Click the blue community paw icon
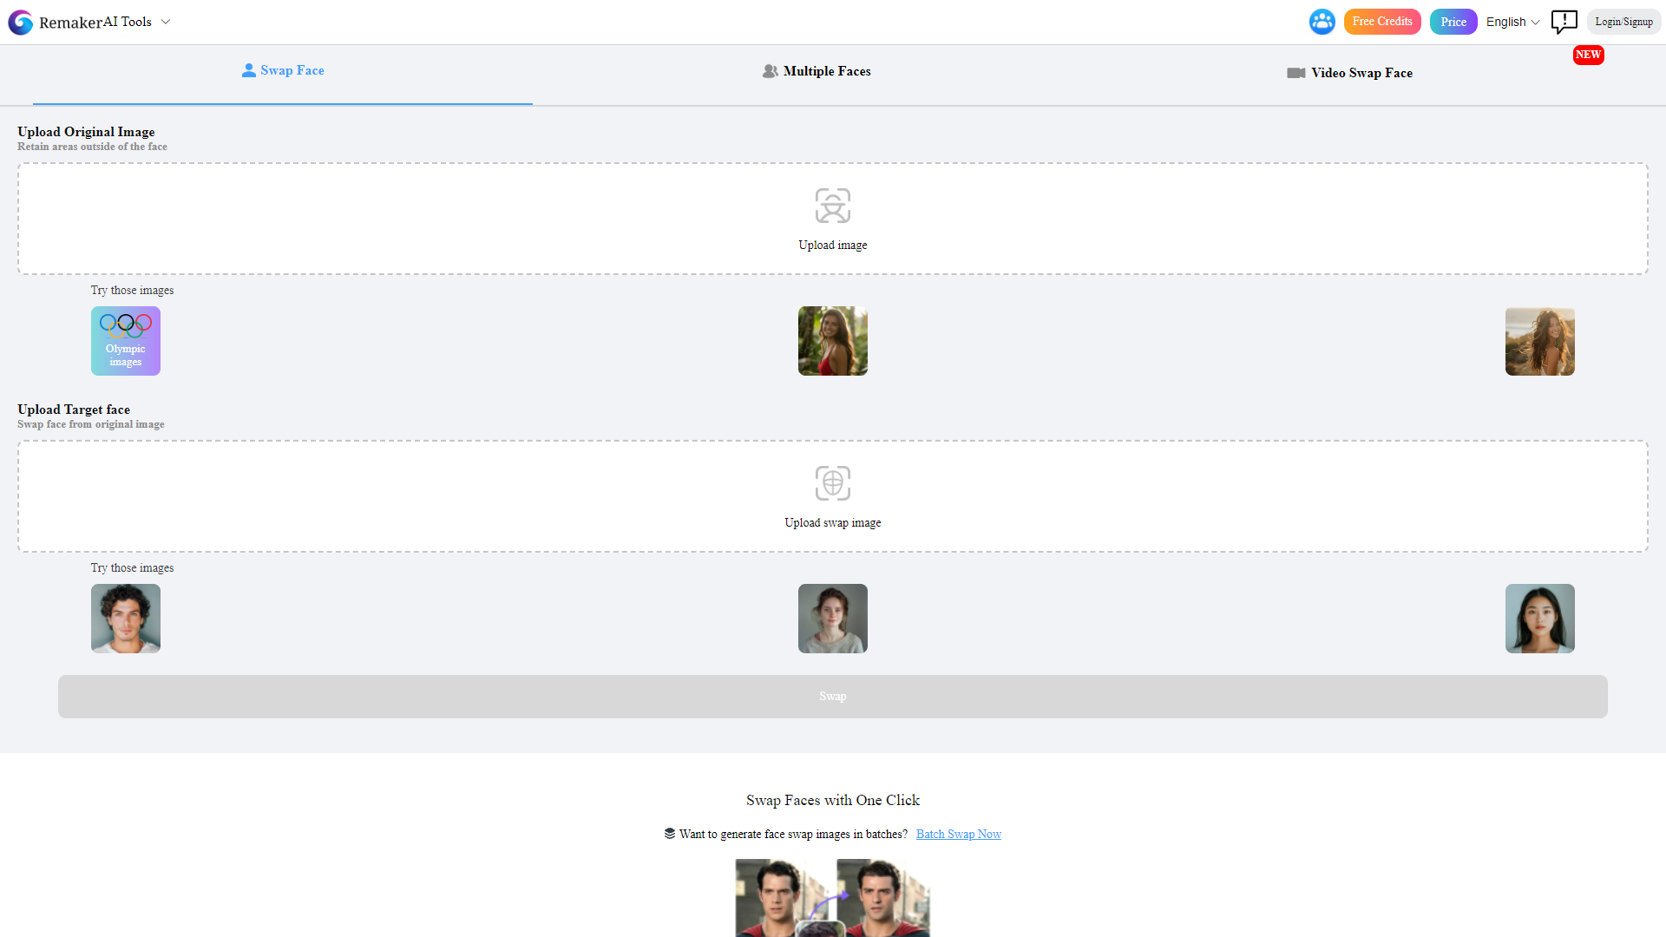 1322,22
